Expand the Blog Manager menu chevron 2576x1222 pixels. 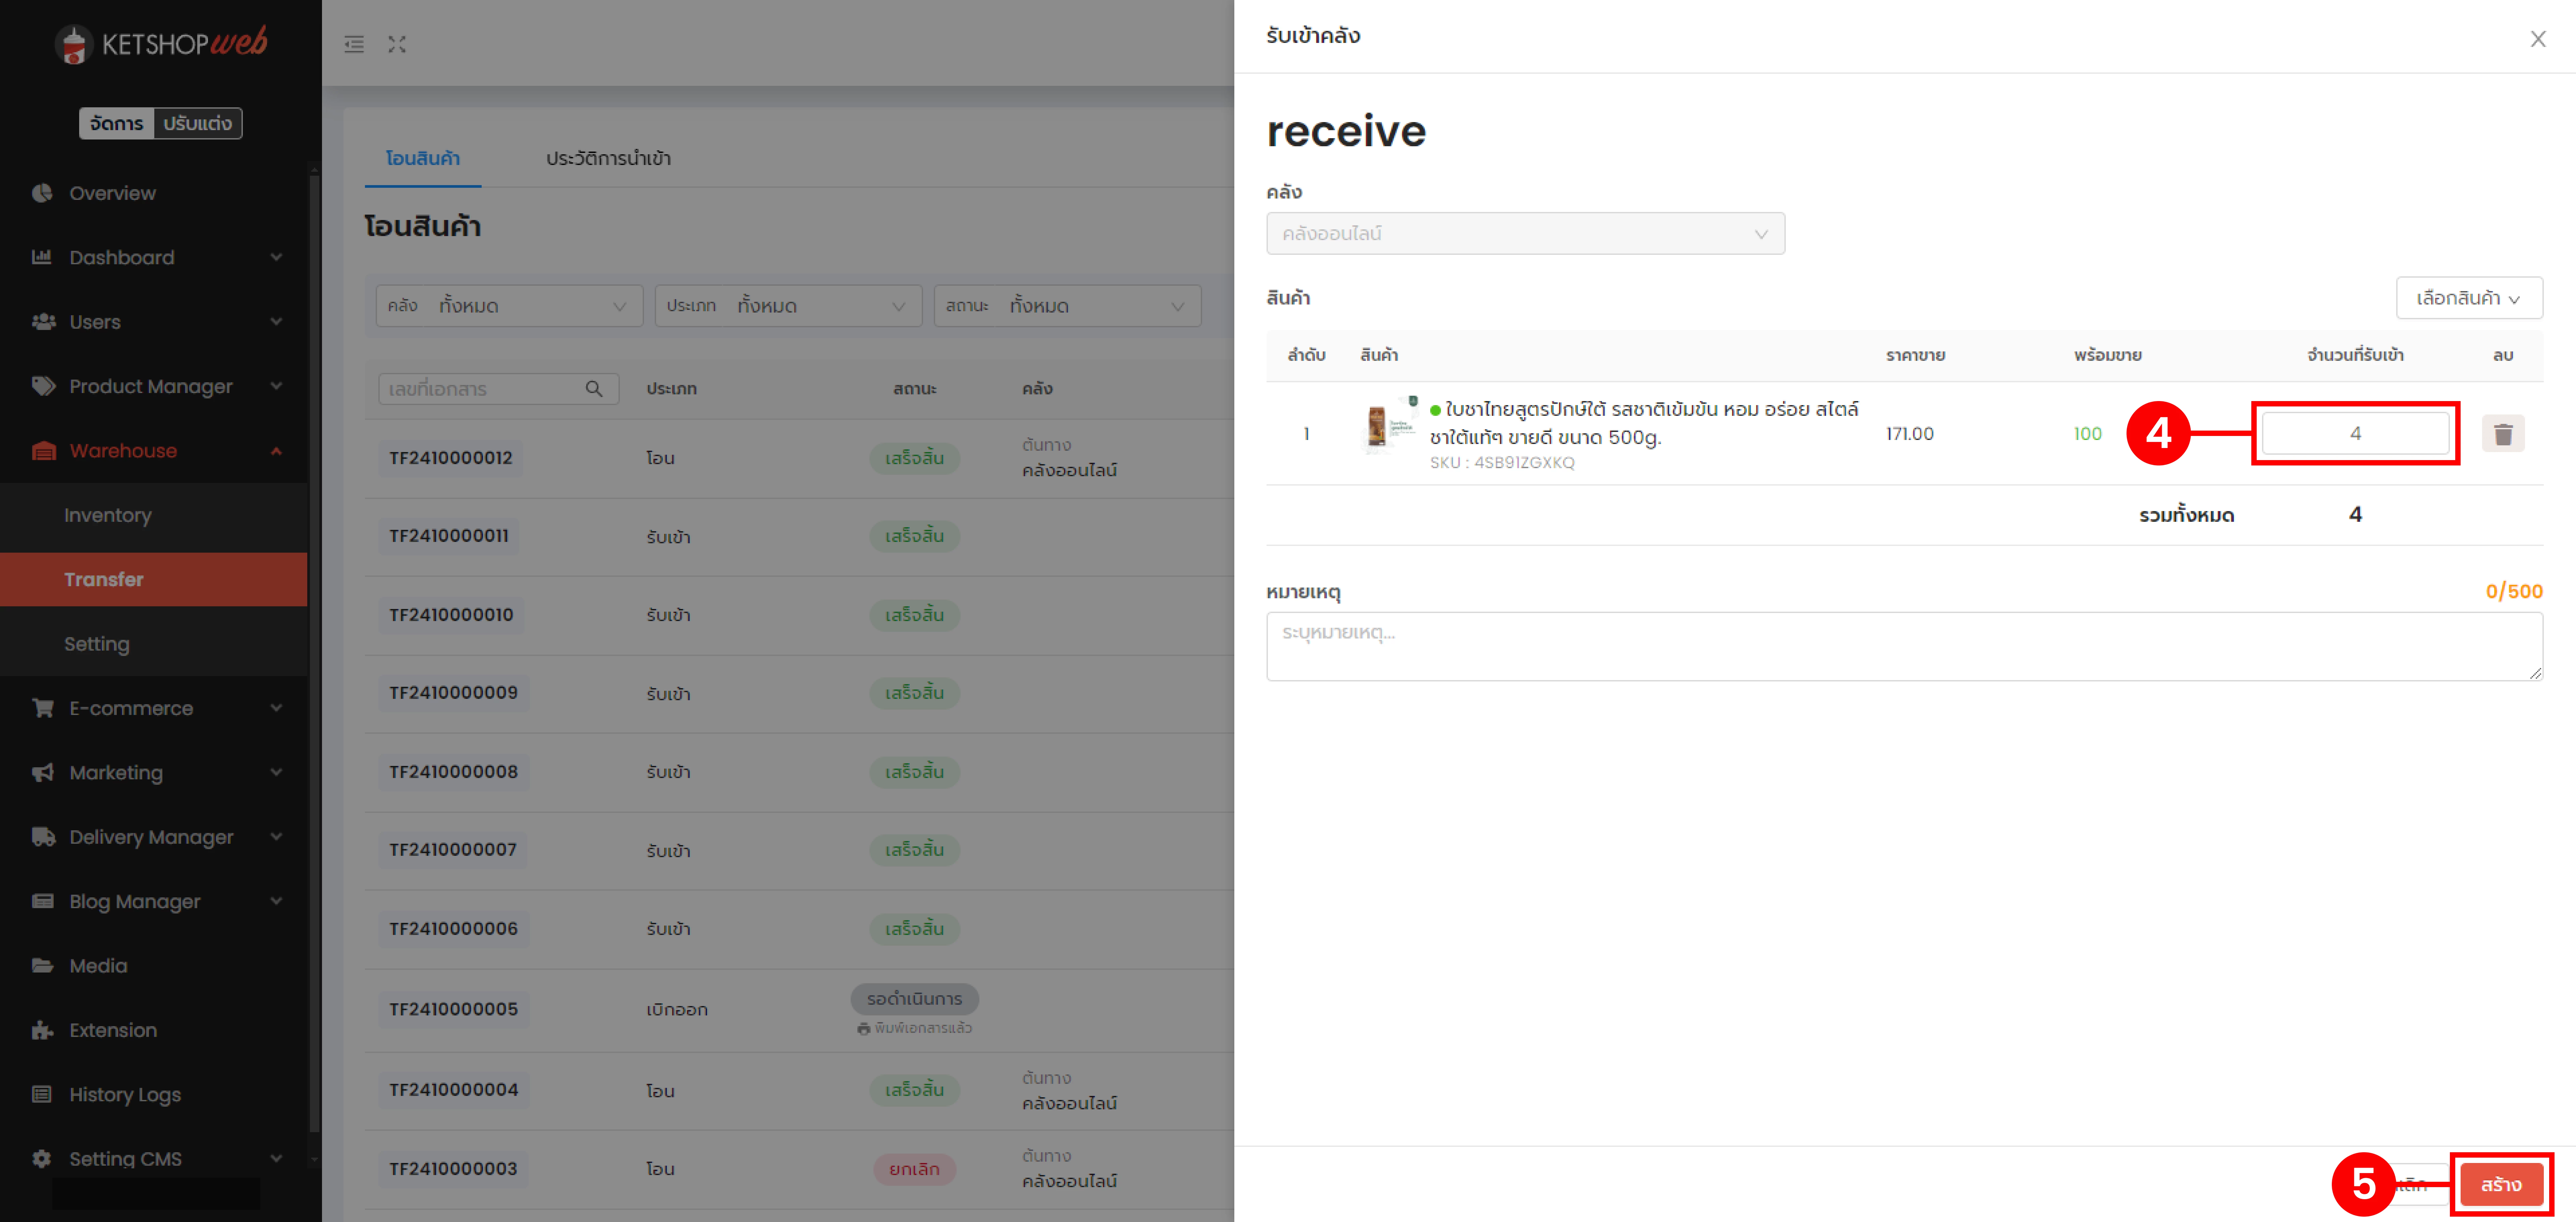tap(276, 901)
